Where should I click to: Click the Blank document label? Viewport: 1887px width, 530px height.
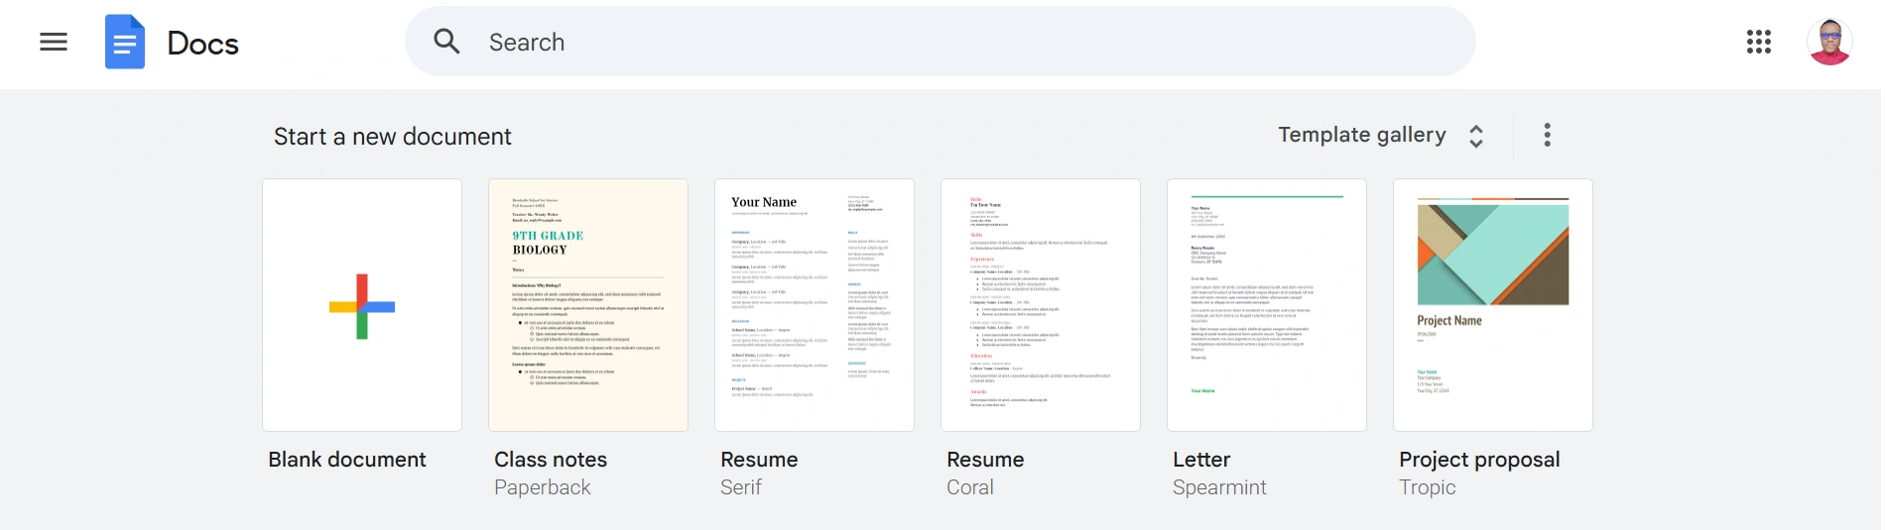point(347,460)
